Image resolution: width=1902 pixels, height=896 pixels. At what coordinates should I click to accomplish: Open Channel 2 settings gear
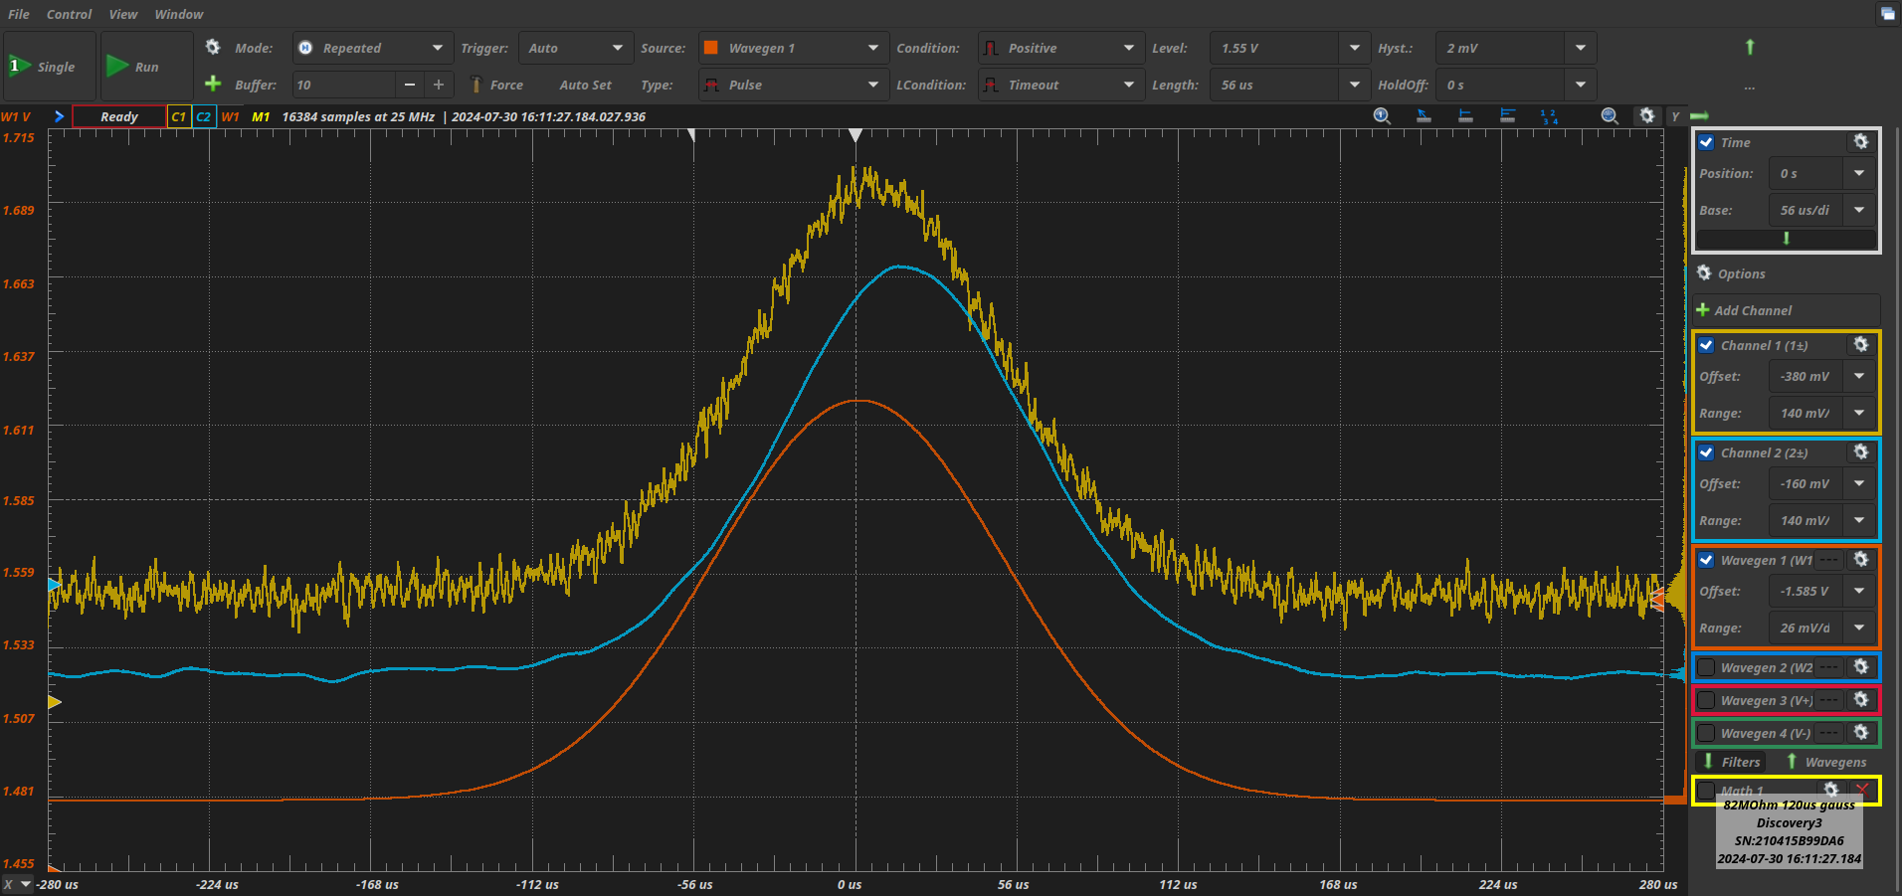pos(1861,452)
